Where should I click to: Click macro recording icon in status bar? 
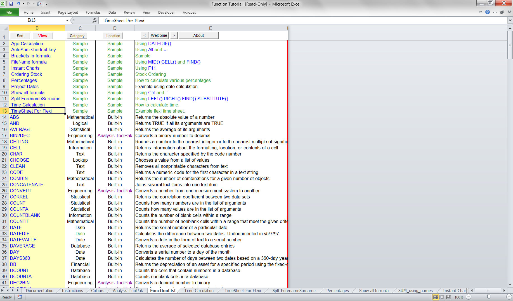point(20,297)
